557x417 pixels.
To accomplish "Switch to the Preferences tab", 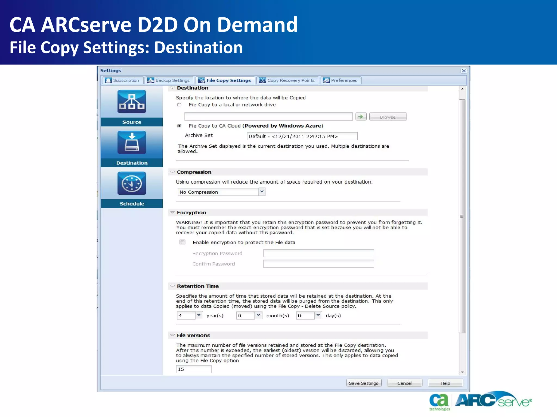I will tap(341, 80).
